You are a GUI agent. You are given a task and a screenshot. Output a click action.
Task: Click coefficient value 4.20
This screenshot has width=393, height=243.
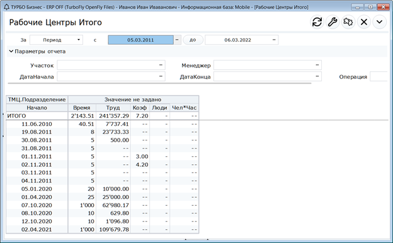coord(142,164)
